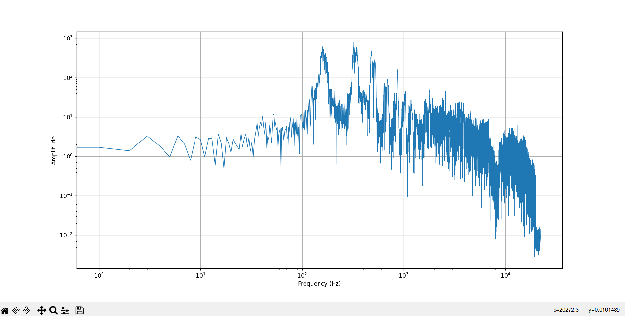Open configure subplots settings
Image resolution: width=625 pixels, height=316 pixels.
coord(65,310)
